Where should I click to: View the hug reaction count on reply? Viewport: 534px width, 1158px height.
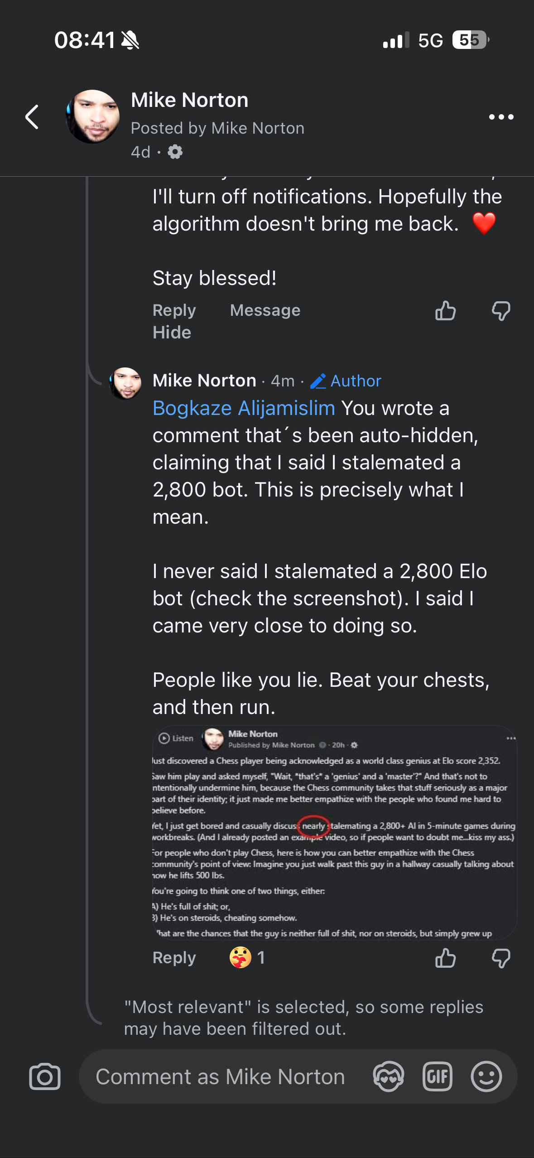[247, 957]
